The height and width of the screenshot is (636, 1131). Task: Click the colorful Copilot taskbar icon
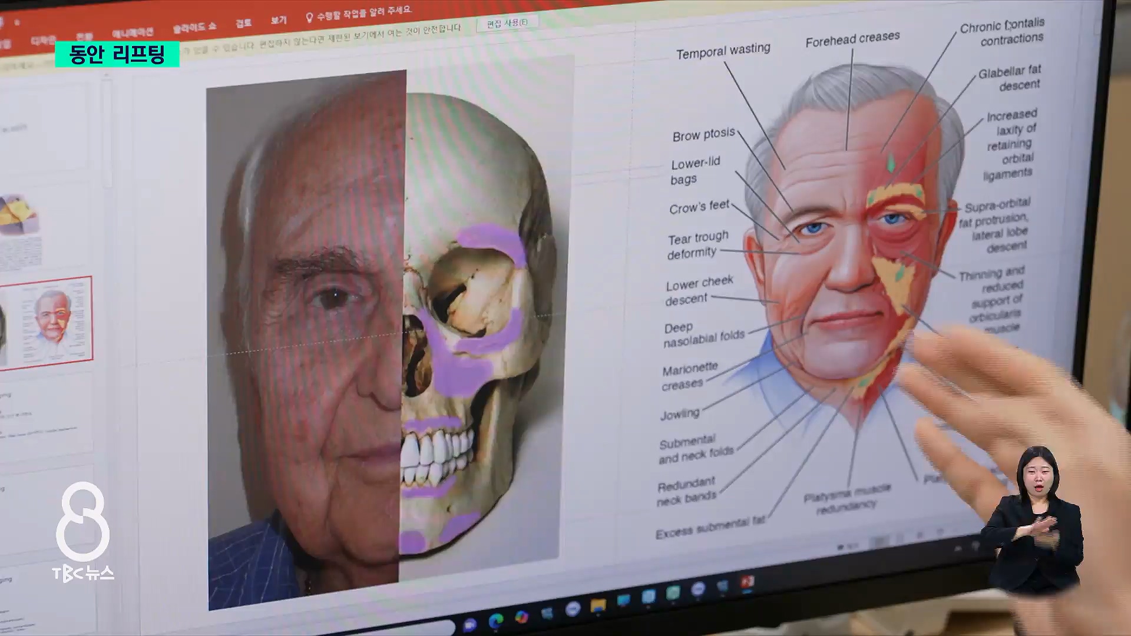[521, 617]
